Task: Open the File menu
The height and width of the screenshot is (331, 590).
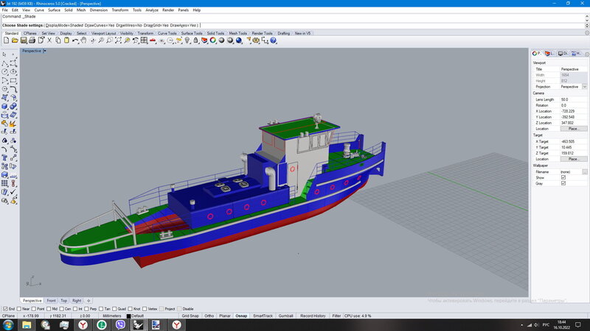Action: 5,10
